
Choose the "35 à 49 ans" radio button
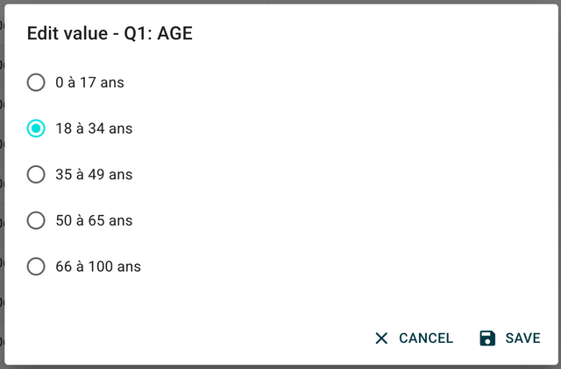(x=36, y=175)
